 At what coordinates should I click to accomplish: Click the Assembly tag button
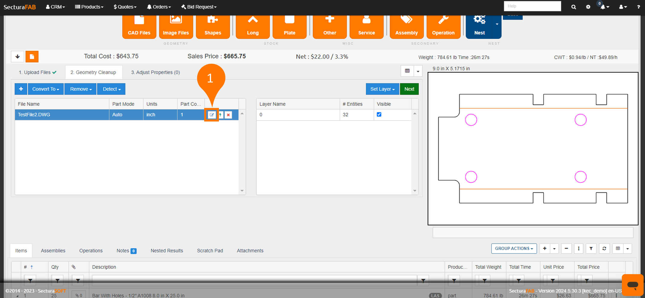[x=407, y=27]
